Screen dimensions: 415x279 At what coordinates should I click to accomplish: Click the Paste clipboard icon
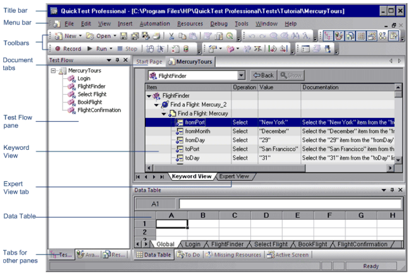tap(193, 36)
